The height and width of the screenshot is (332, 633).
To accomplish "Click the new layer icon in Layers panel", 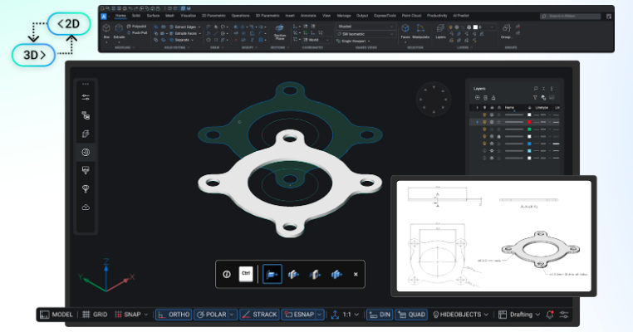I will coord(477,98).
